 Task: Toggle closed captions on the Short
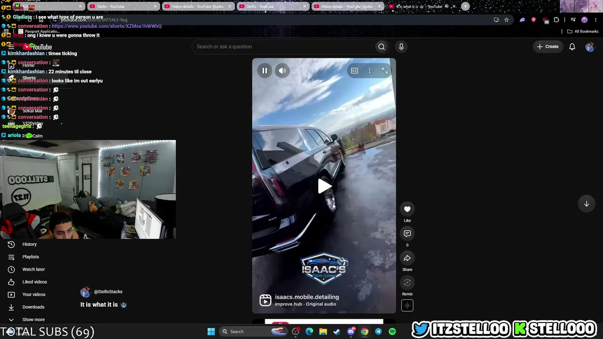point(354,71)
